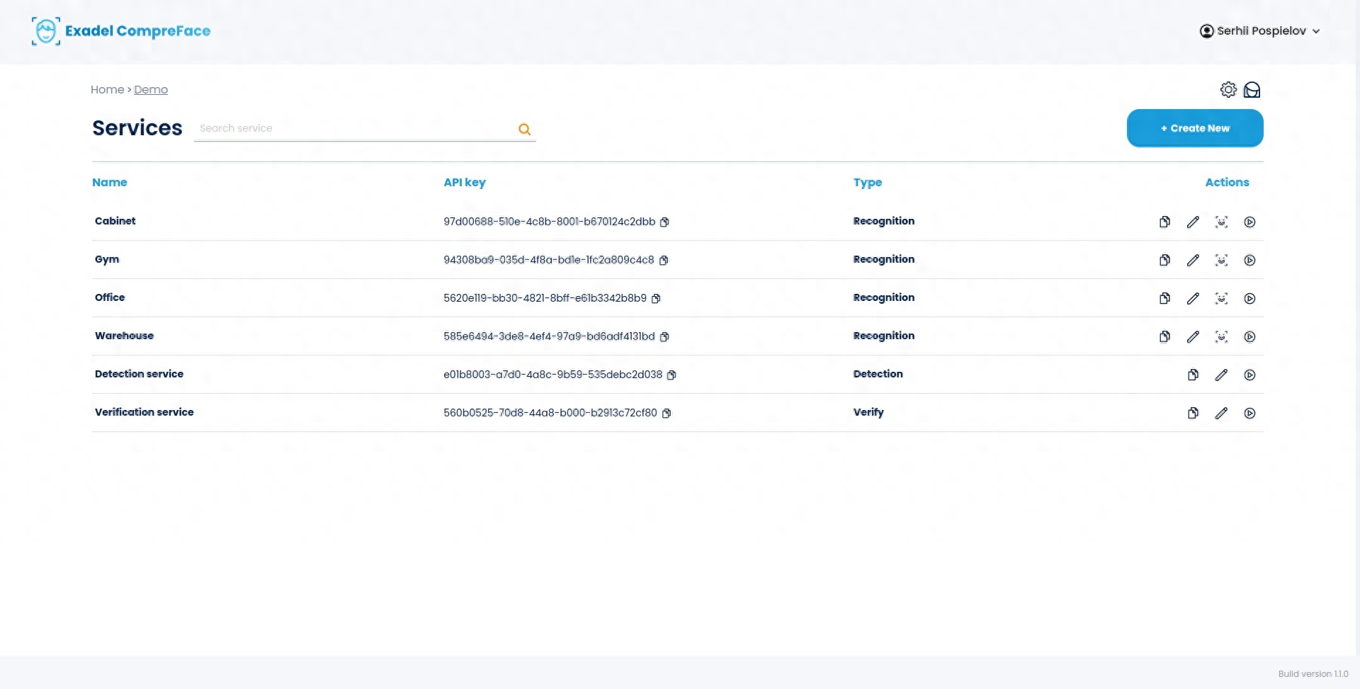Go to Home breadcrumb
Image resolution: width=1360 pixels, height=689 pixels.
pos(107,90)
